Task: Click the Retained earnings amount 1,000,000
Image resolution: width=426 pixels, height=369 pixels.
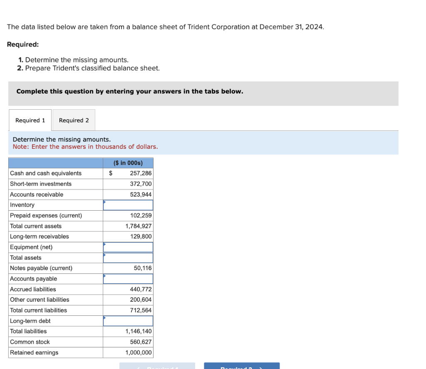Action: (x=141, y=352)
